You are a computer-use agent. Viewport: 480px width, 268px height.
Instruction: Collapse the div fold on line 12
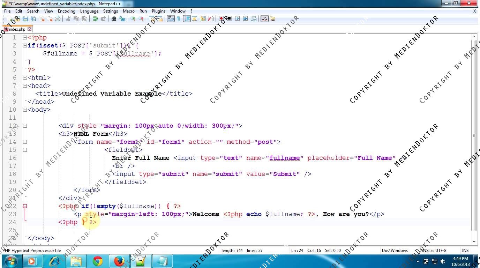[x=25, y=126]
